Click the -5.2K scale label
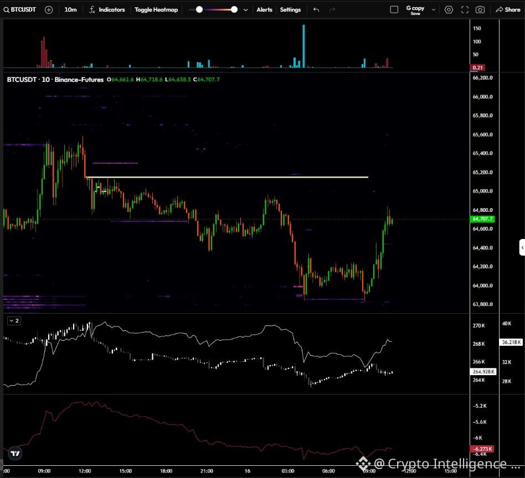This screenshot has width=525, height=478. [480, 406]
